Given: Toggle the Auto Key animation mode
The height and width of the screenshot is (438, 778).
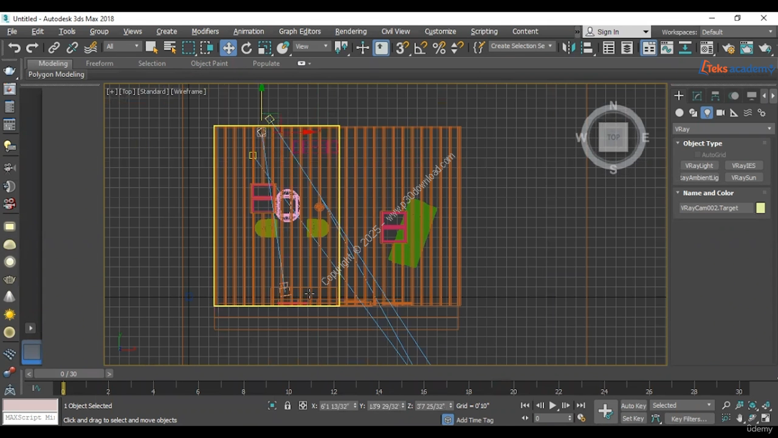Looking at the screenshot, I should click(633, 406).
